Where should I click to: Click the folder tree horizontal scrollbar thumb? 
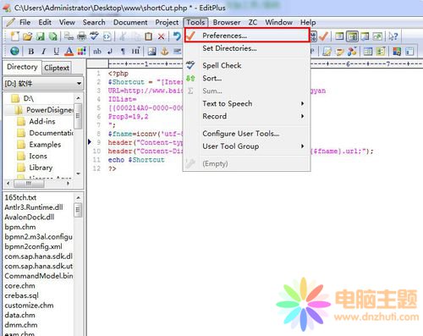tap(29, 184)
